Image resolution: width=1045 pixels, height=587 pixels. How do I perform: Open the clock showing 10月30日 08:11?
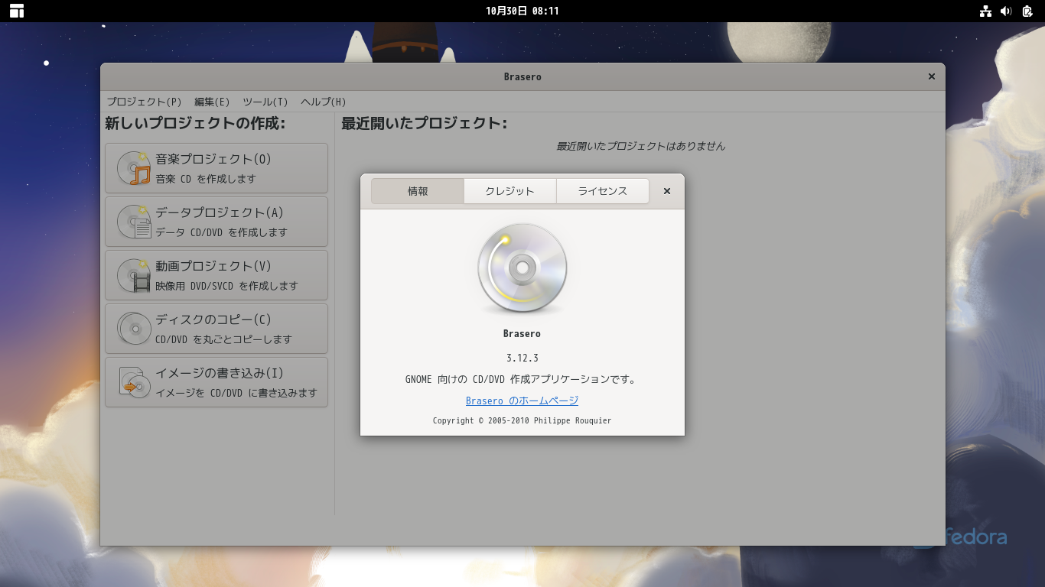522,11
